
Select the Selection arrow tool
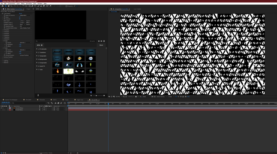[6, 6]
